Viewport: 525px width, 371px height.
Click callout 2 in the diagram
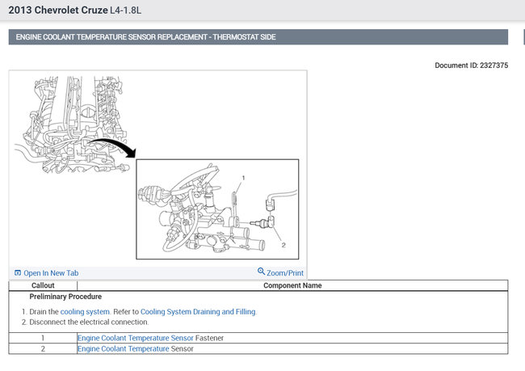pos(283,245)
